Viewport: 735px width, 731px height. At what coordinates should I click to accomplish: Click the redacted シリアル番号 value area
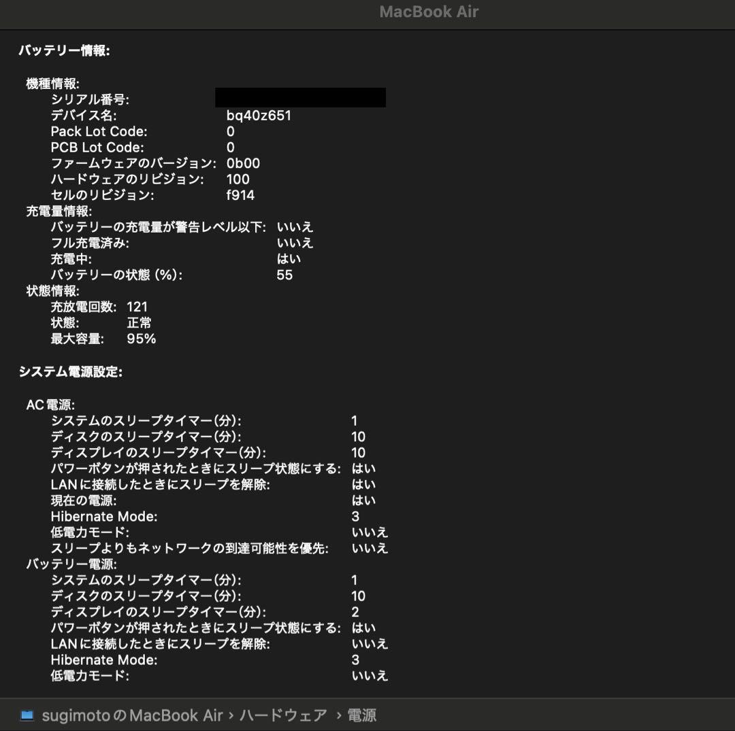[x=301, y=97]
